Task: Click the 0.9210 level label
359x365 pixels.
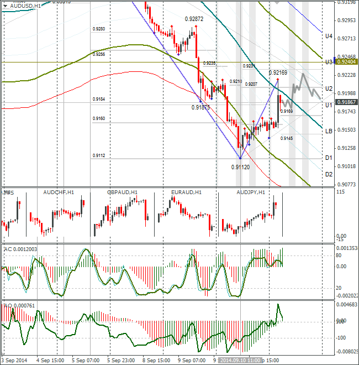Action: (x=235, y=81)
